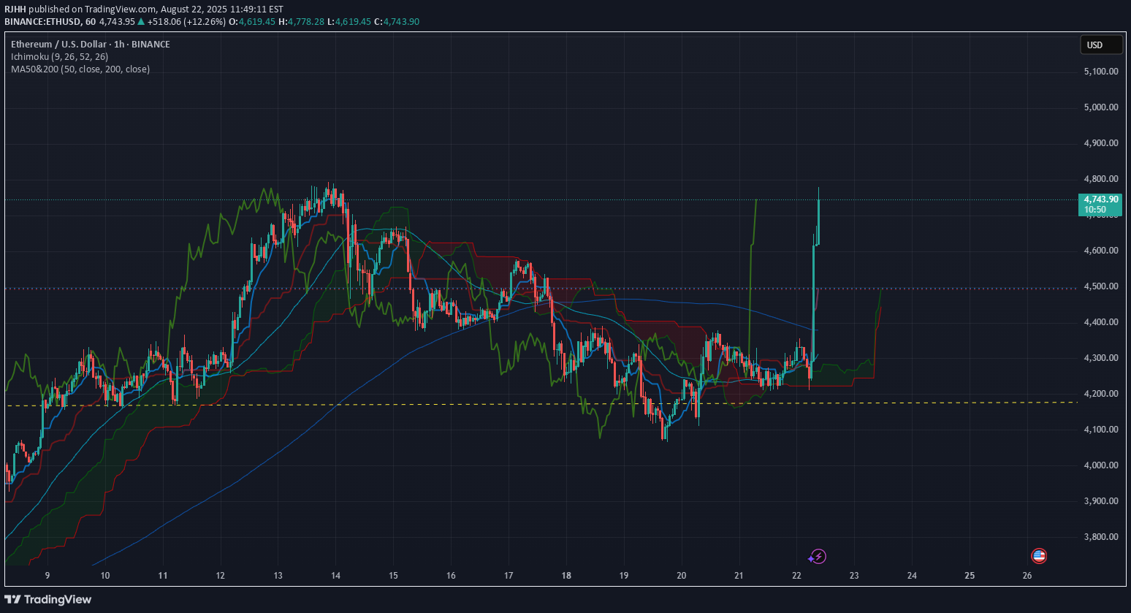Click the 4,800.00 price axis label
Viewport: 1131px width, 613px height.
pos(1101,179)
